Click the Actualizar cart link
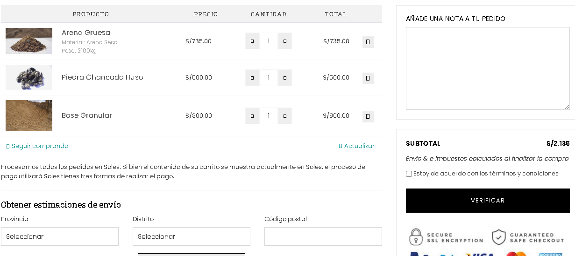 pos(356,146)
